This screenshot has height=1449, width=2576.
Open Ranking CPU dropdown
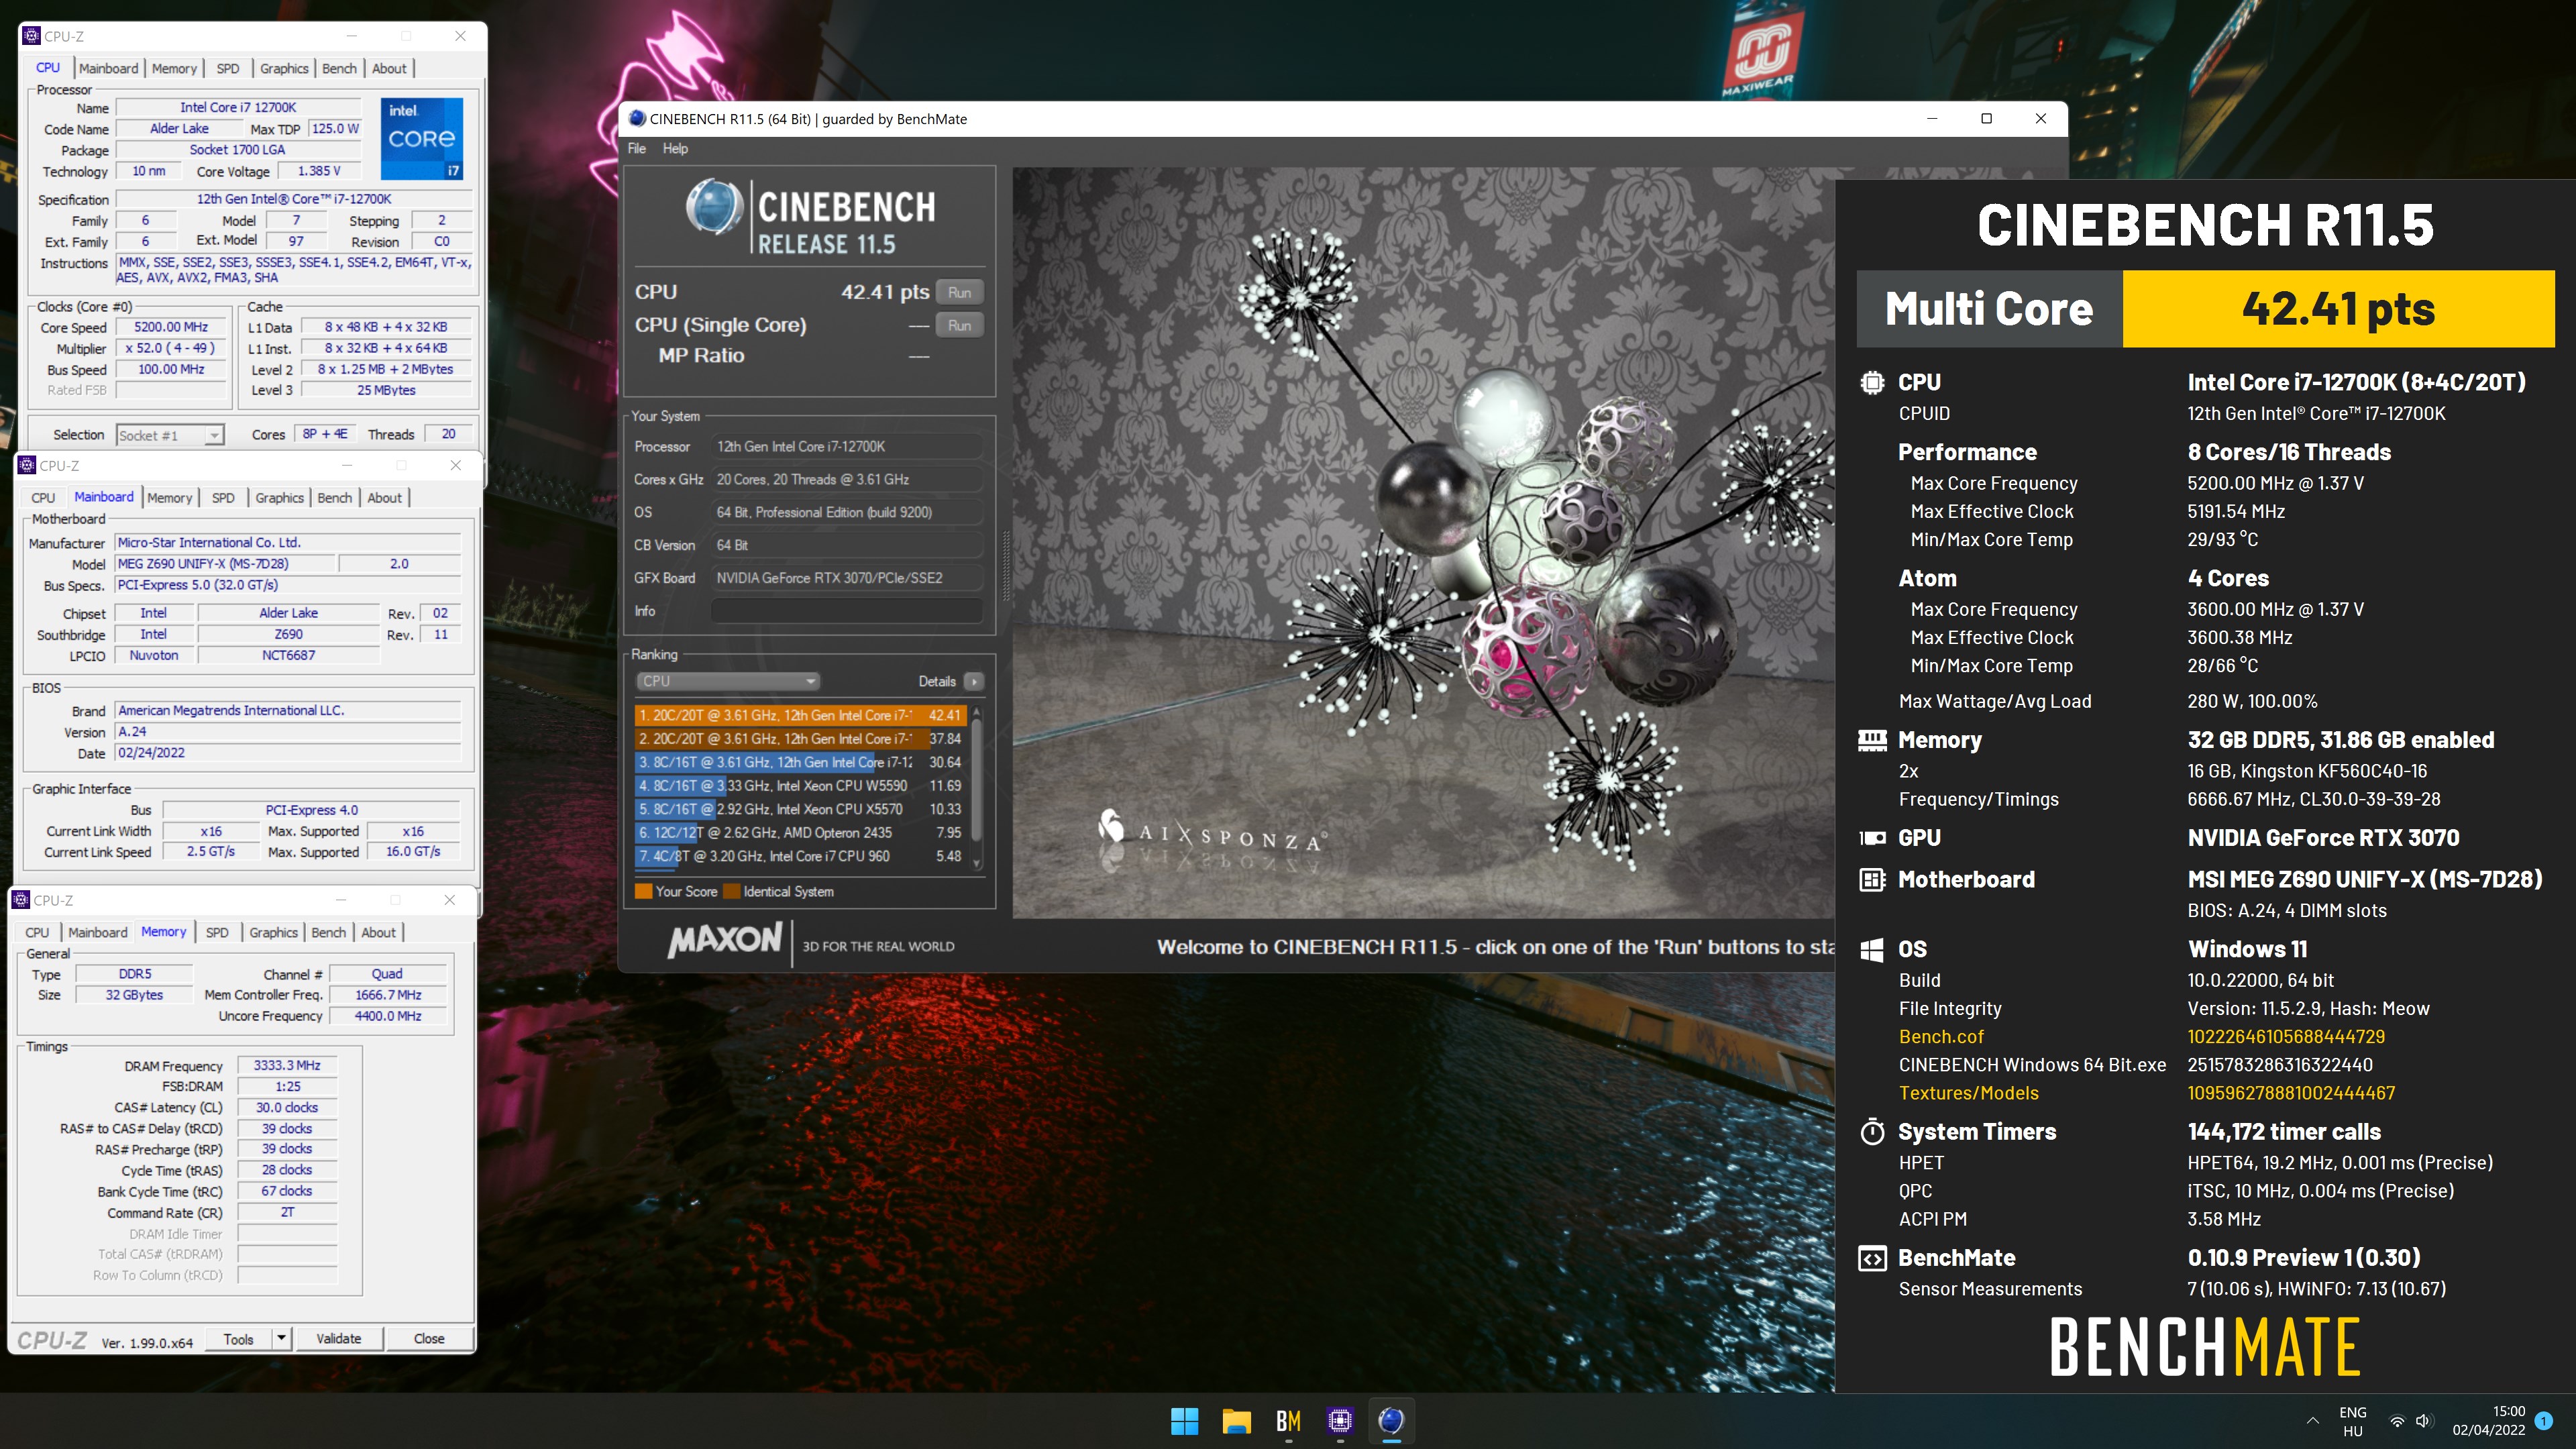click(x=728, y=681)
